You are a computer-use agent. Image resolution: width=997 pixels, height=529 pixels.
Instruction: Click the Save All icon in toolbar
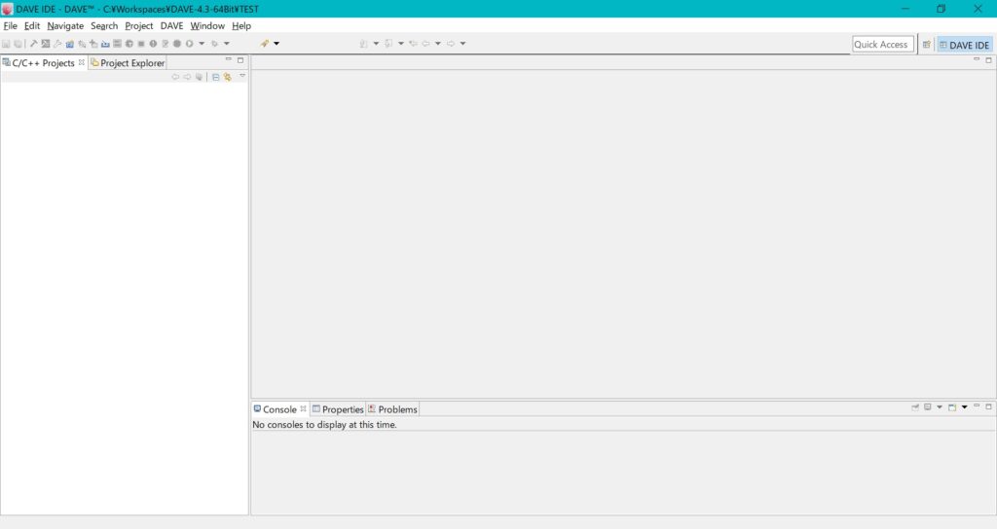(18, 44)
